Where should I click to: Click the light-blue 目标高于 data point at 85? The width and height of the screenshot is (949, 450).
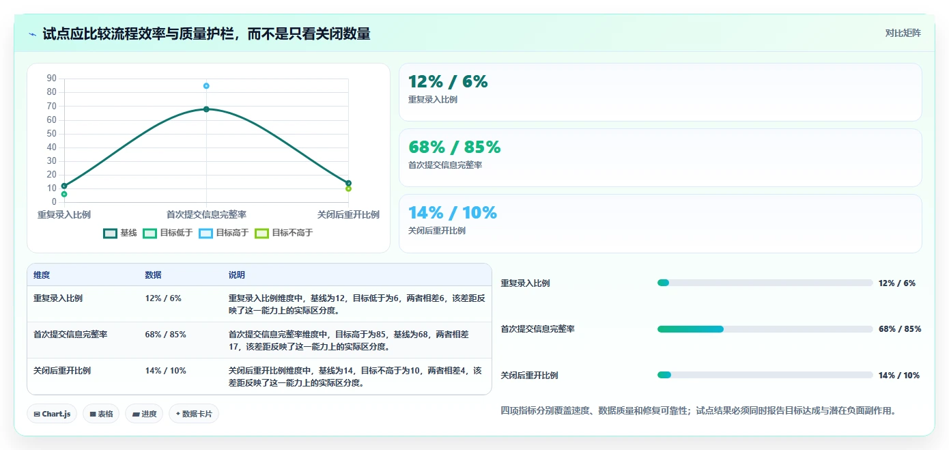(206, 86)
